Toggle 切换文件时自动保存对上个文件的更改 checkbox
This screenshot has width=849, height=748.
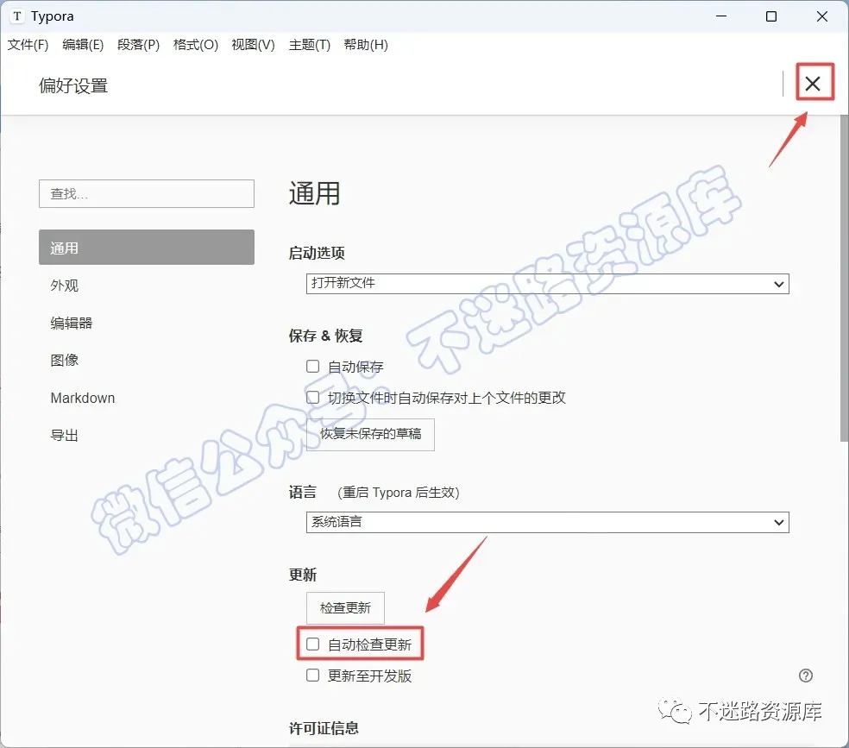pos(313,397)
